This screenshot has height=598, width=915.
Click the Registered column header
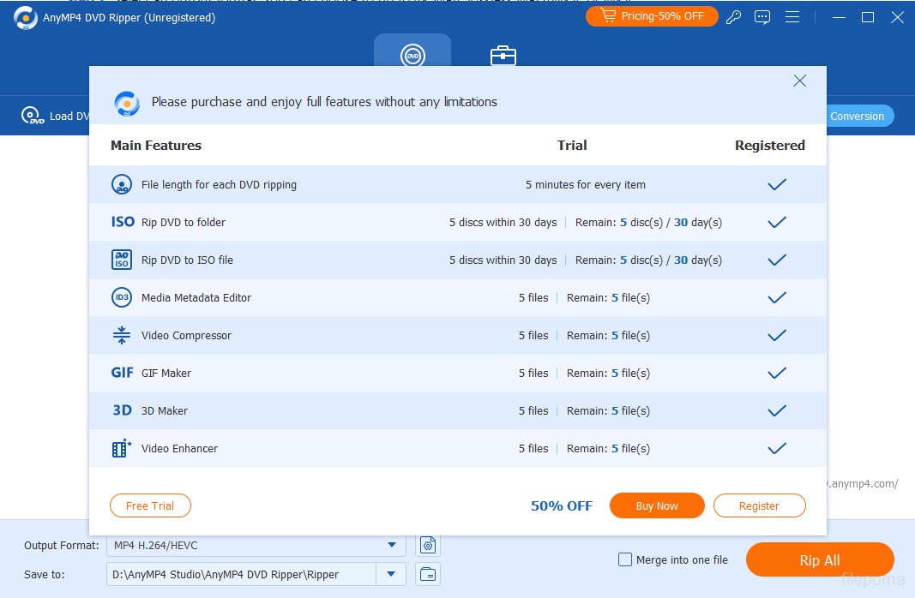[770, 145]
